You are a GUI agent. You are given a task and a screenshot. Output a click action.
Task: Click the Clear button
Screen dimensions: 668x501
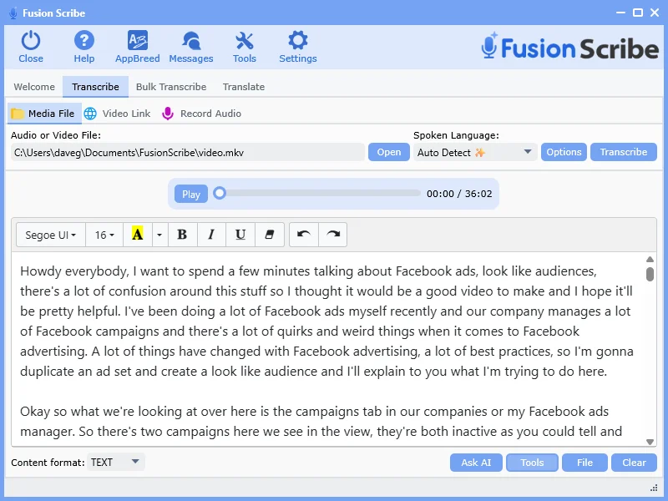tap(634, 463)
